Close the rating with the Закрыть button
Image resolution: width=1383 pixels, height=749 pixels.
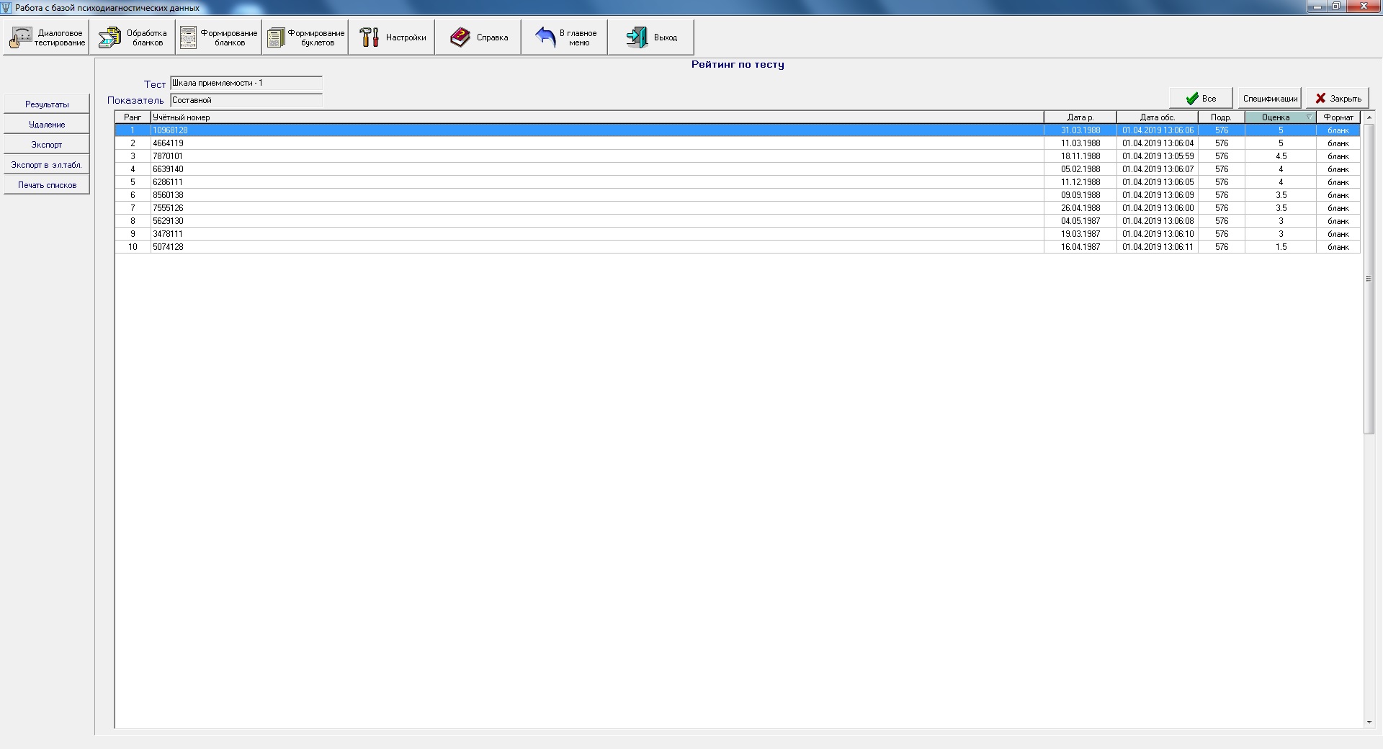1338,99
